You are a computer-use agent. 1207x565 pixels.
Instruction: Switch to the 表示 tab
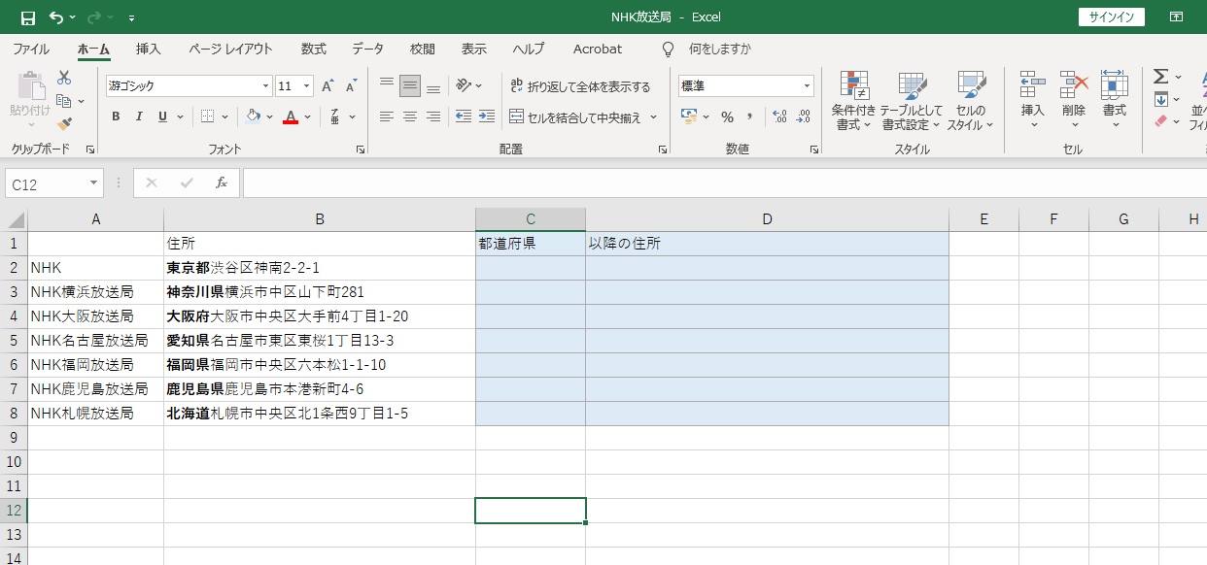tap(473, 49)
